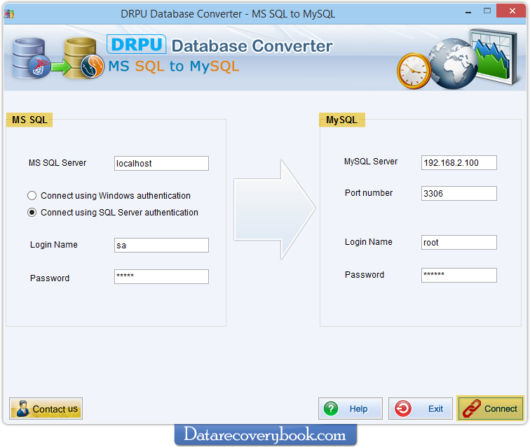Click the 'MS SQL Server' label
Screen dimensions: 530x447
coord(57,163)
